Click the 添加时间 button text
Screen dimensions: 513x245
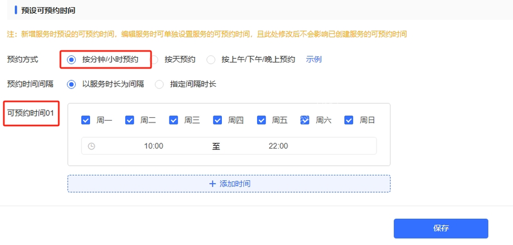pos(235,184)
